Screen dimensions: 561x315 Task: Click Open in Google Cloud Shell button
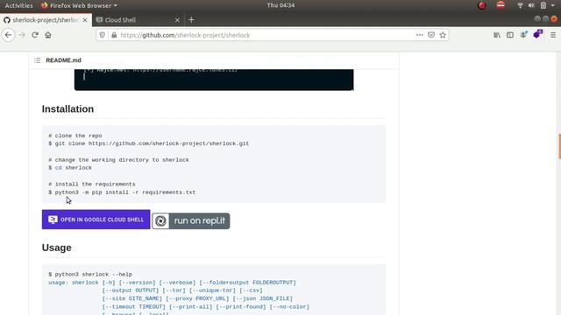pos(96,220)
